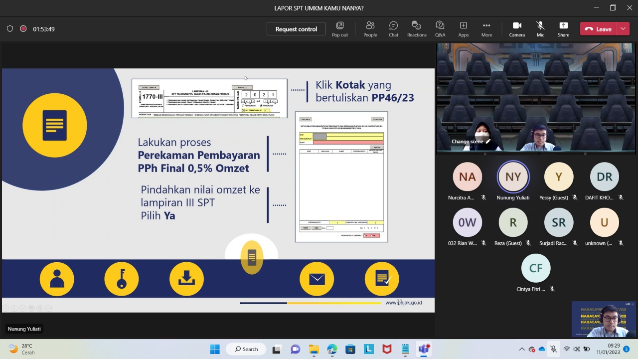
Task: Open the Apps panel
Action: (x=463, y=29)
